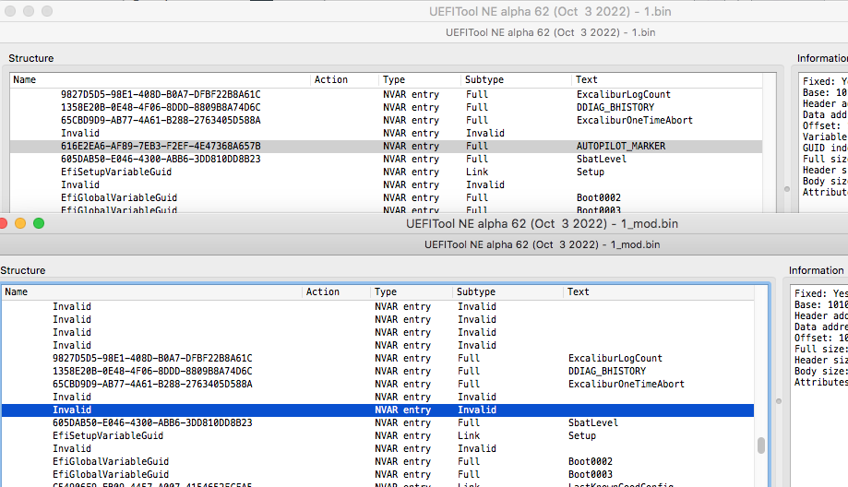The width and height of the screenshot is (848, 487).
Task: Select the 616E2EA6 AUTOPILOT_MARKER row in 1.bin
Action: (386, 146)
